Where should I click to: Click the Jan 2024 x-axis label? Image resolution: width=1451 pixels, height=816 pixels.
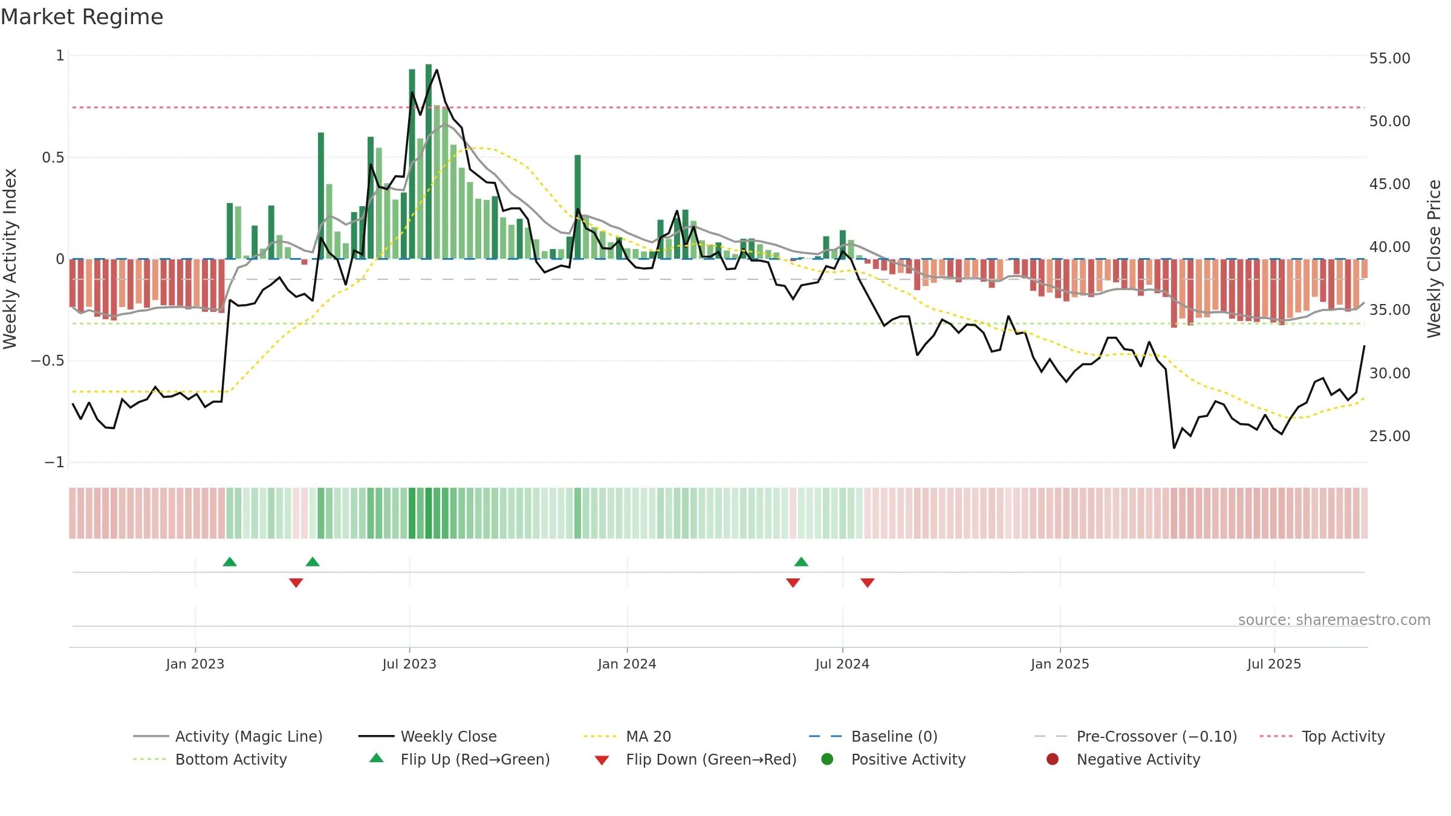627,664
